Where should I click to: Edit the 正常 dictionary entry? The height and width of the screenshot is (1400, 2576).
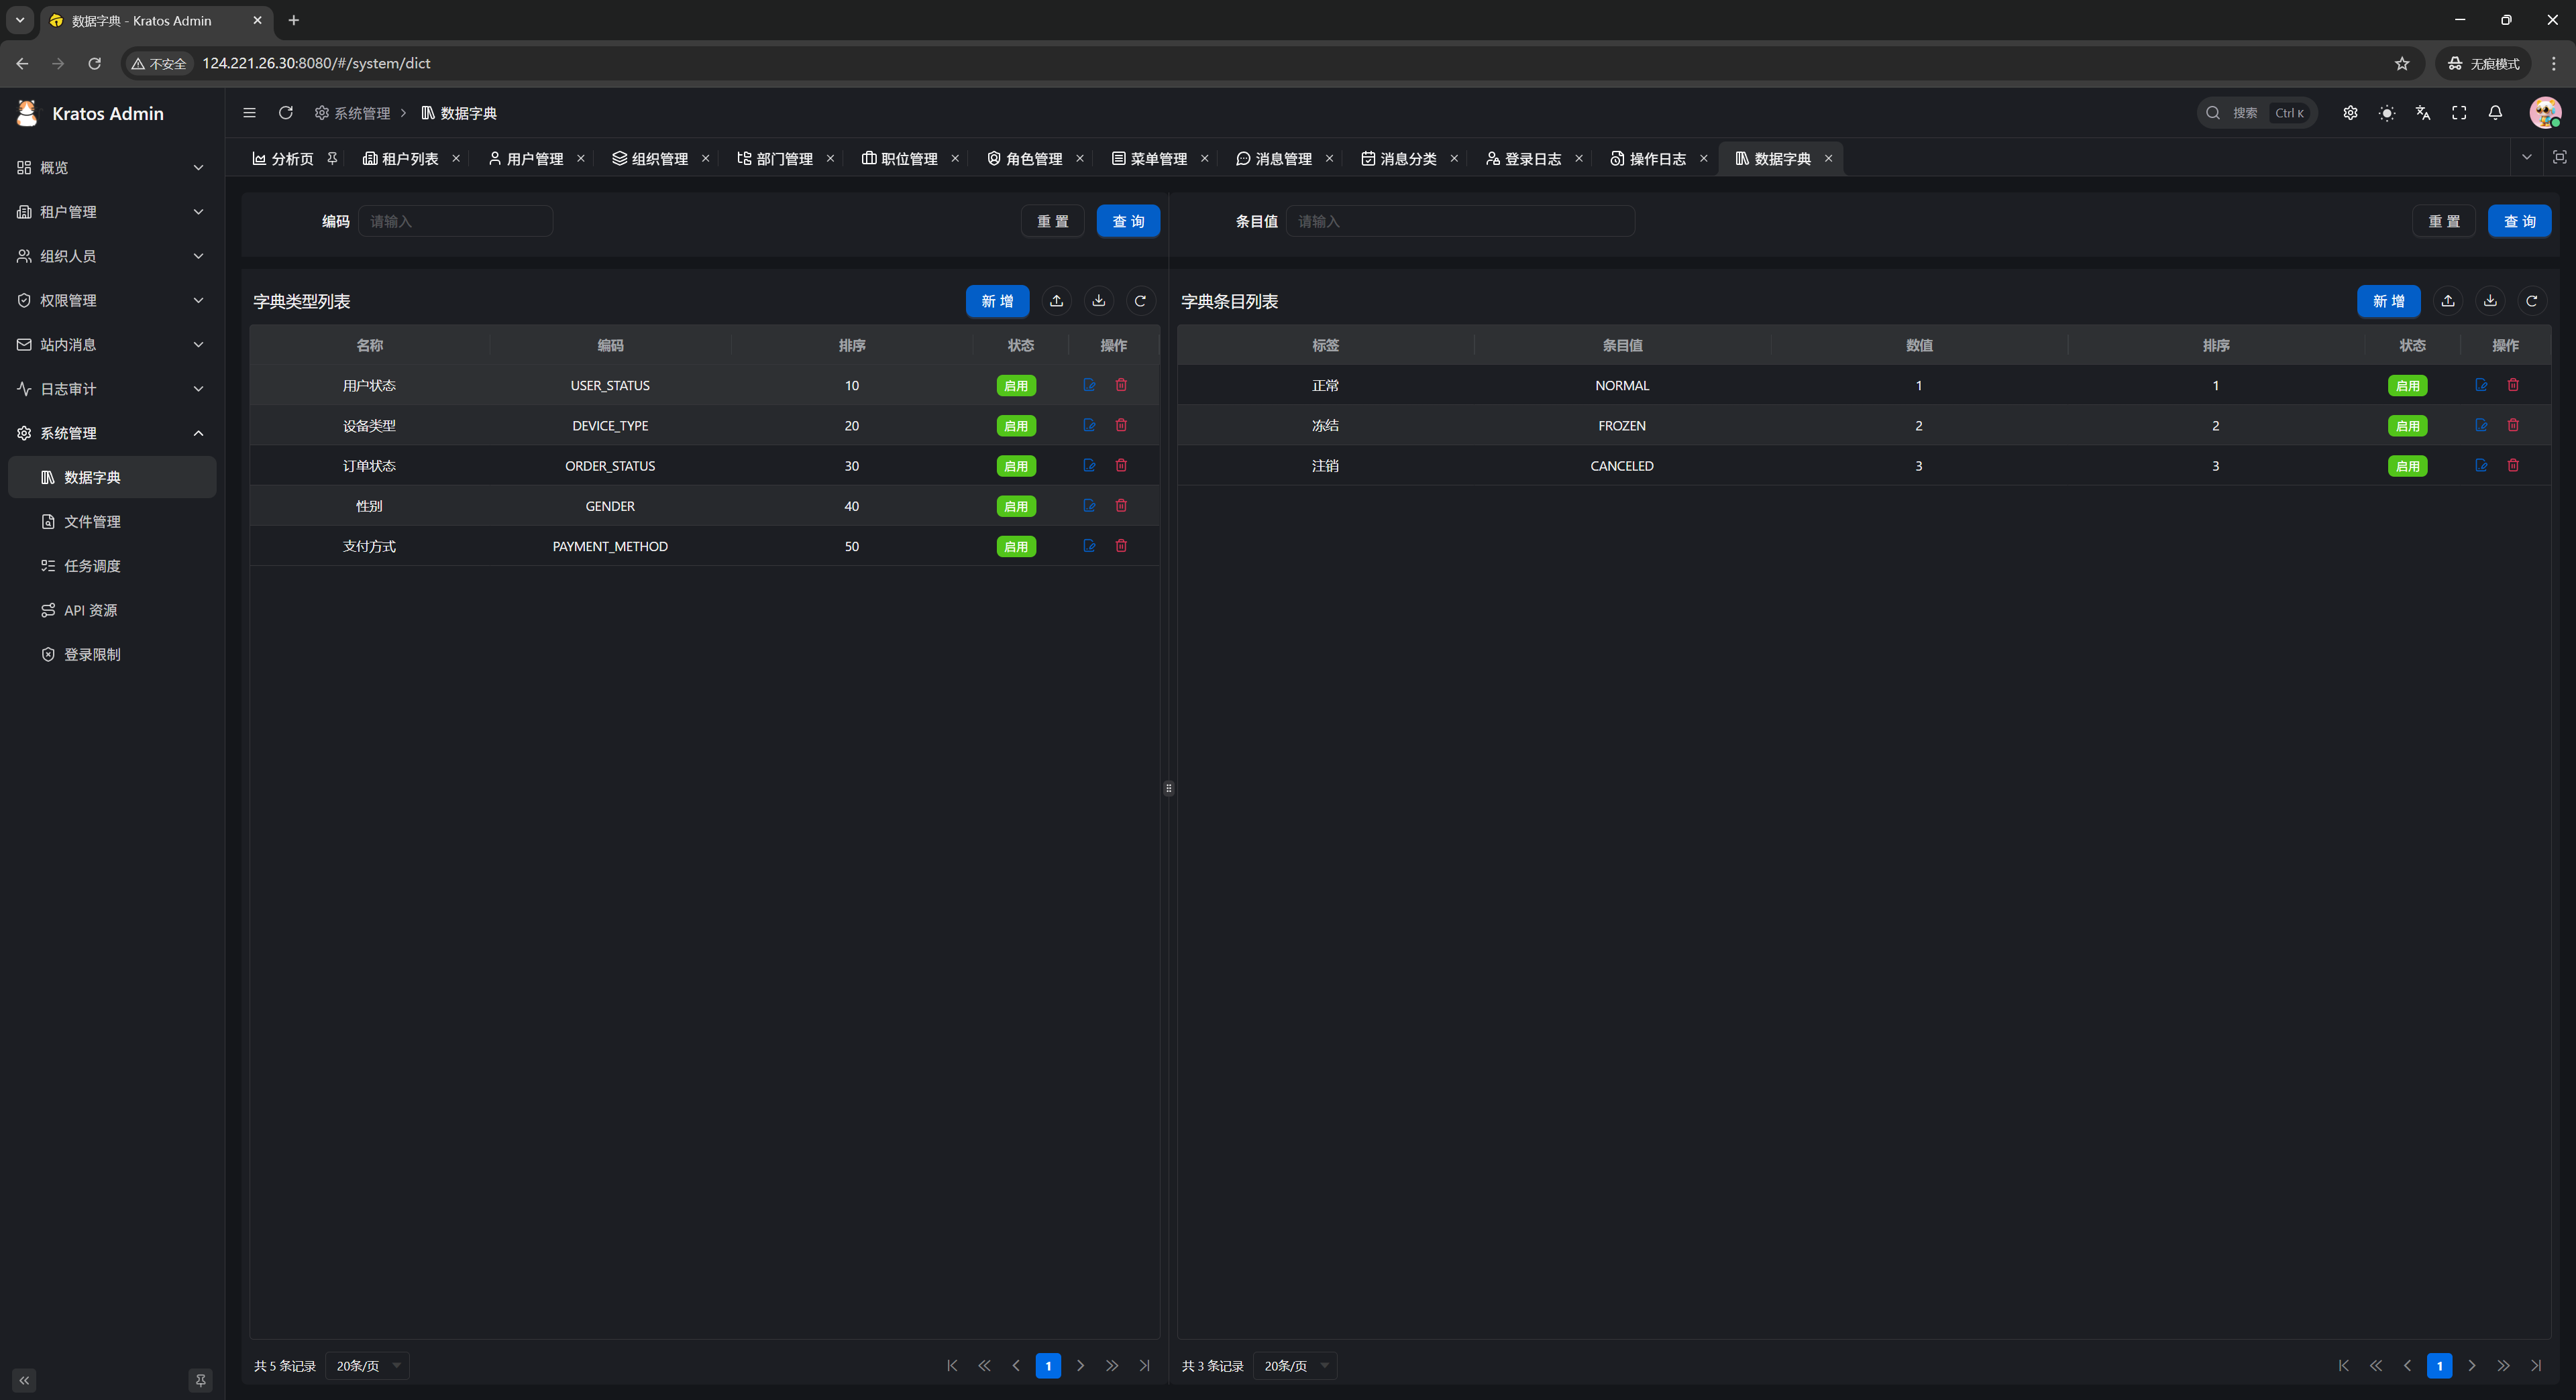(x=2481, y=385)
